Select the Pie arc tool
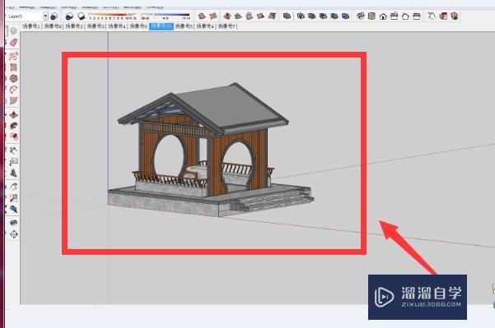The height and width of the screenshot is (328, 495). pos(13,101)
